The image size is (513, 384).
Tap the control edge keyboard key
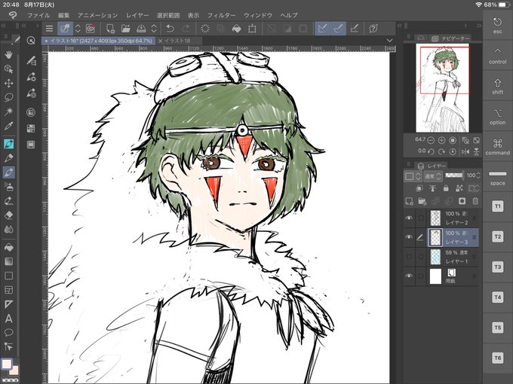tap(498, 56)
